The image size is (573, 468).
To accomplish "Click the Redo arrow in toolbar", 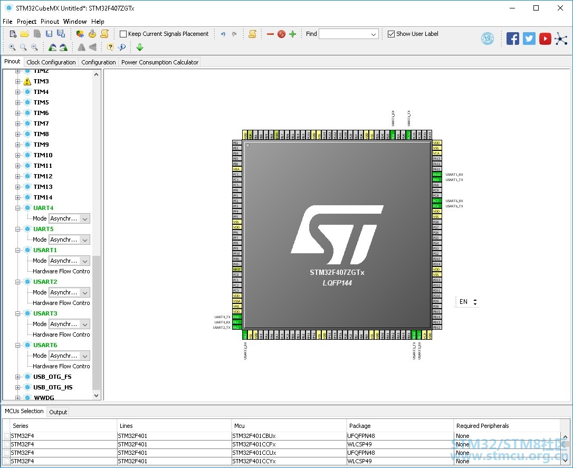I will coord(234,34).
